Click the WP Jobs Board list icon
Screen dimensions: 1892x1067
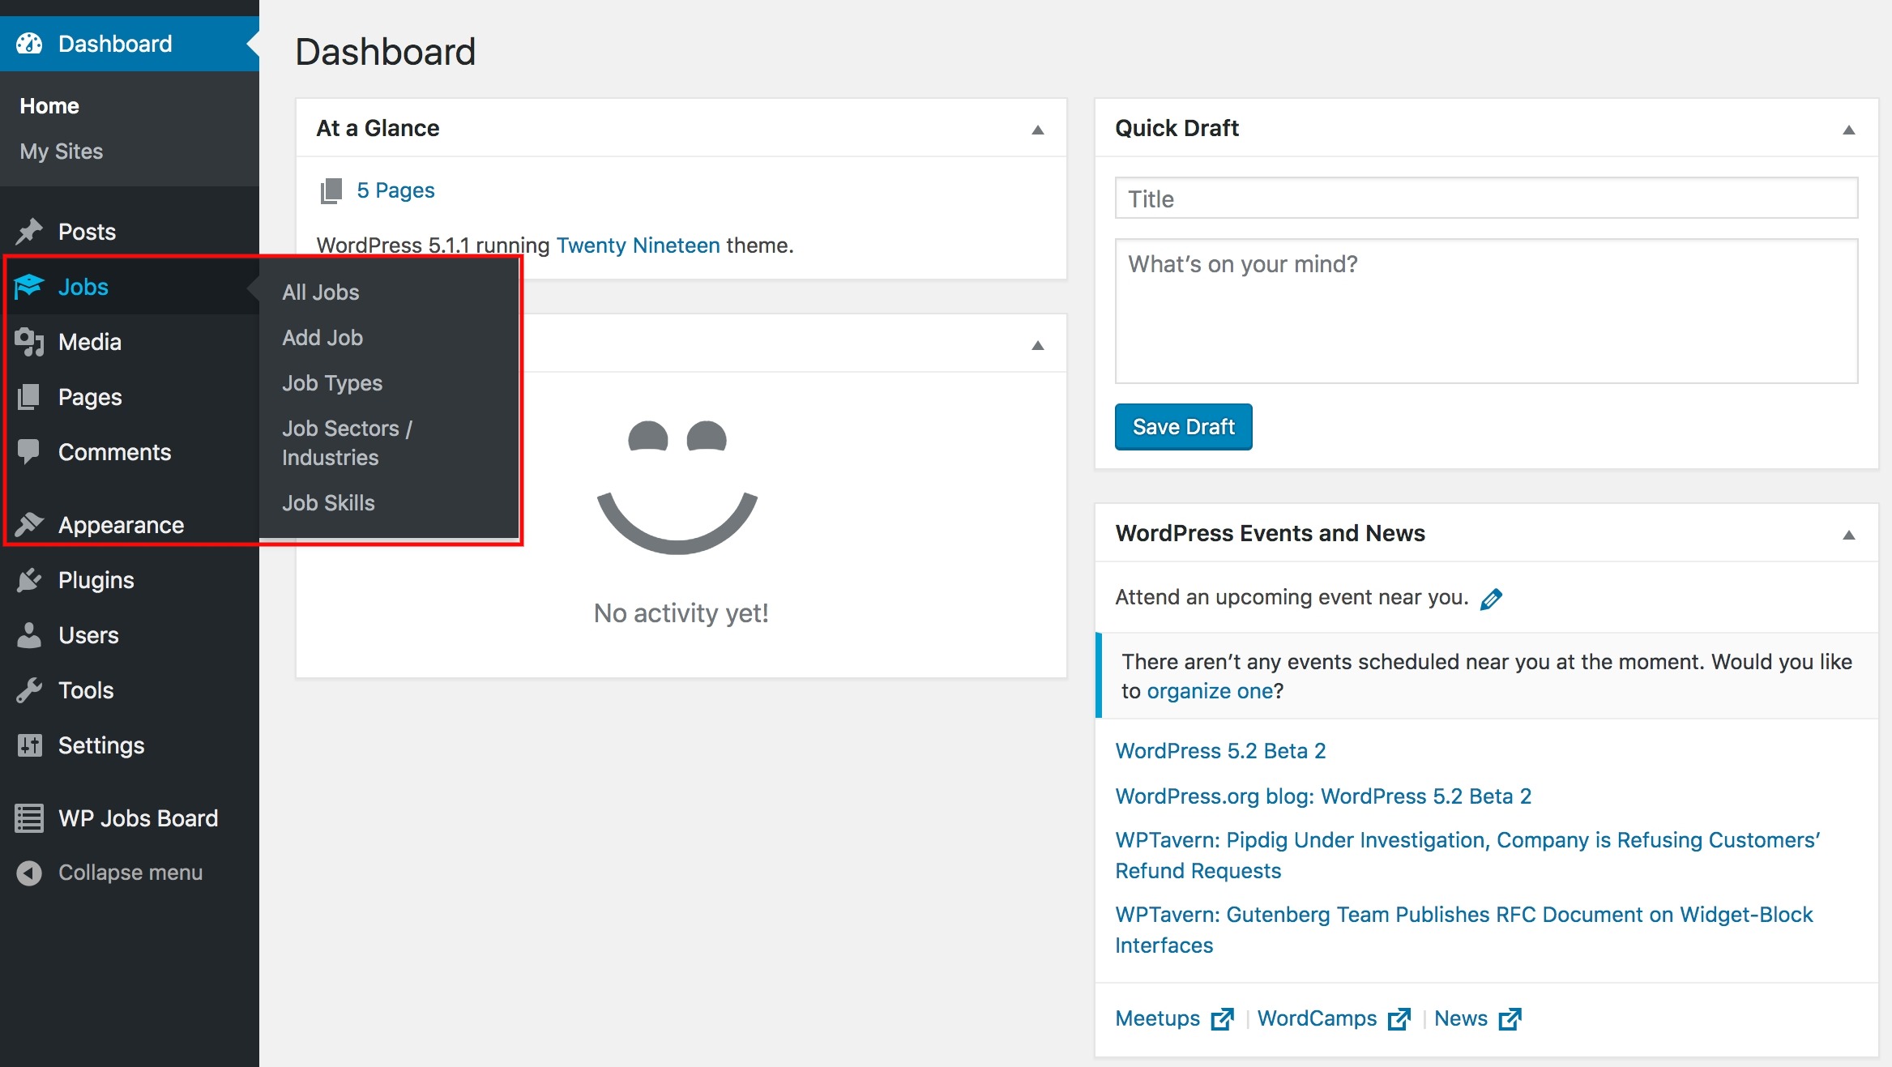click(x=29, y=818)
